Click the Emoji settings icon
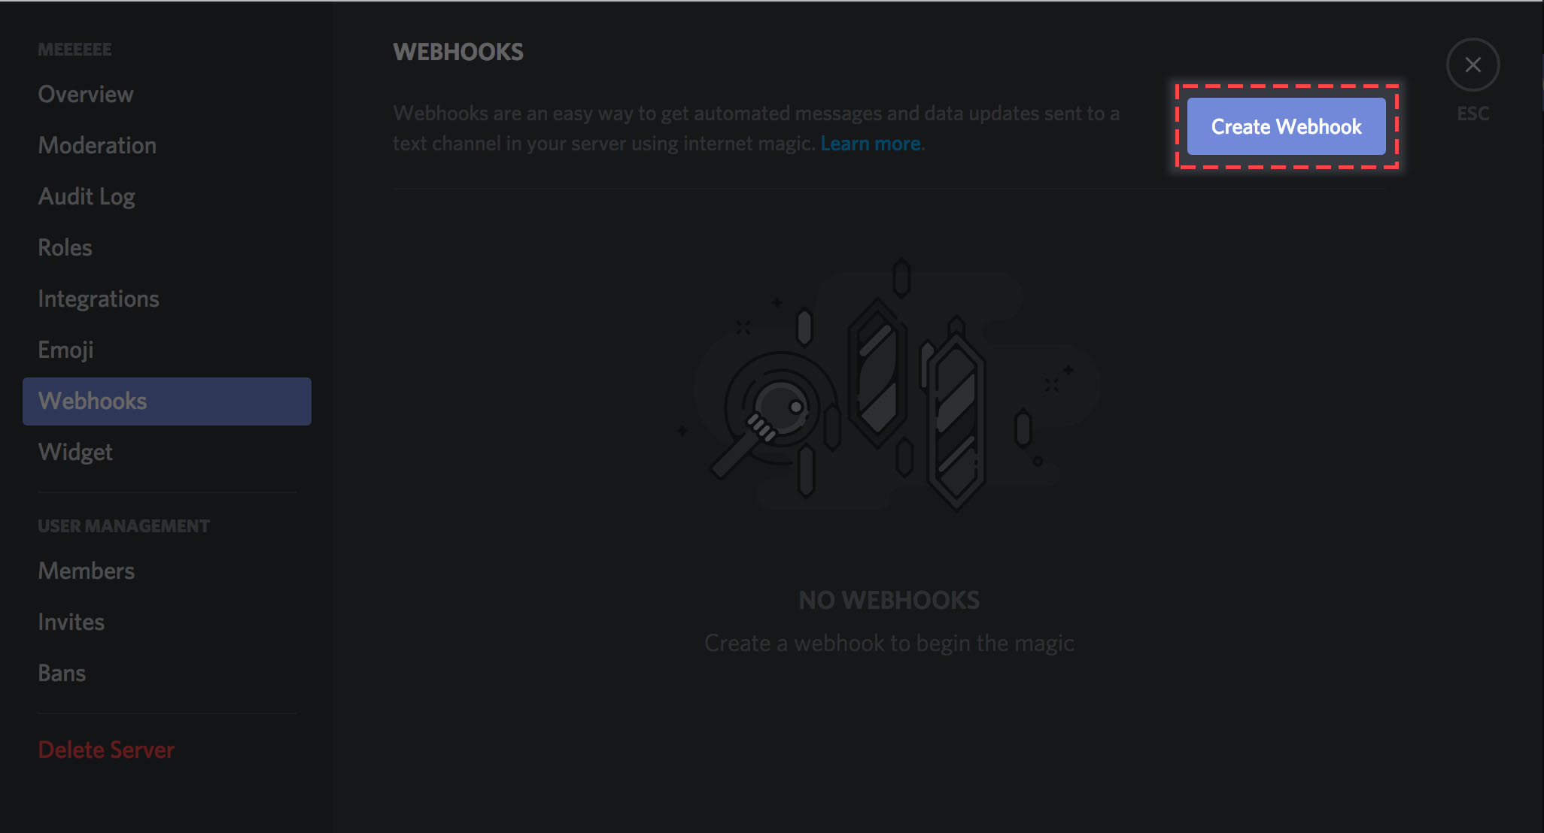1544x833 pixels. (x=65, y=349)
